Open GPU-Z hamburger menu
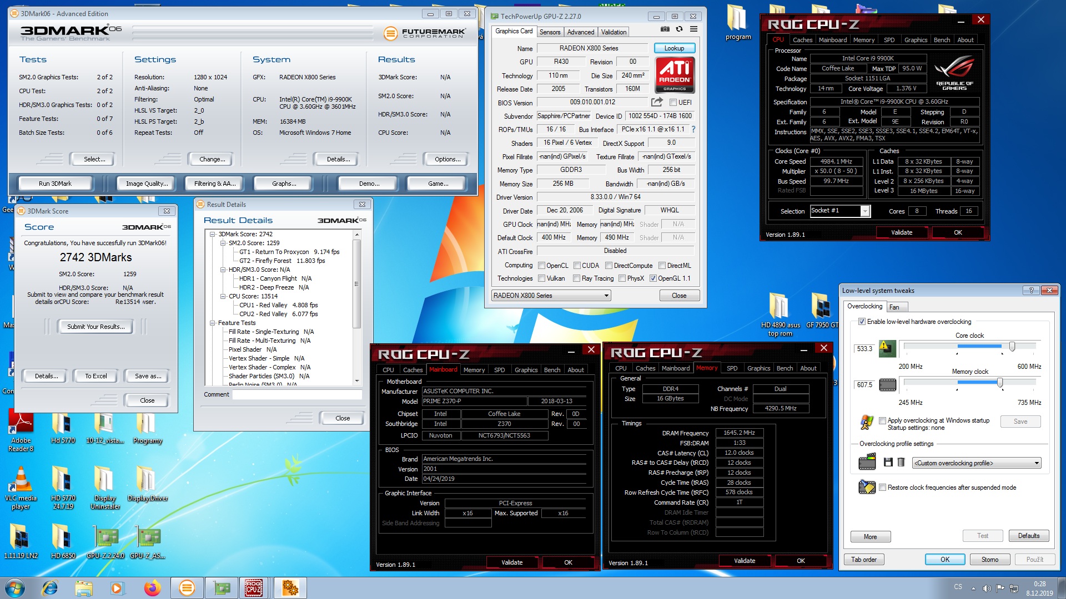 coord(693,29)
